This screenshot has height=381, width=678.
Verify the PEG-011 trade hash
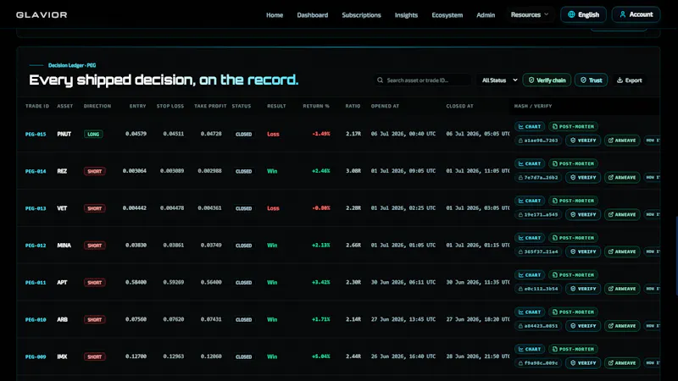click(x=583, y=289)
